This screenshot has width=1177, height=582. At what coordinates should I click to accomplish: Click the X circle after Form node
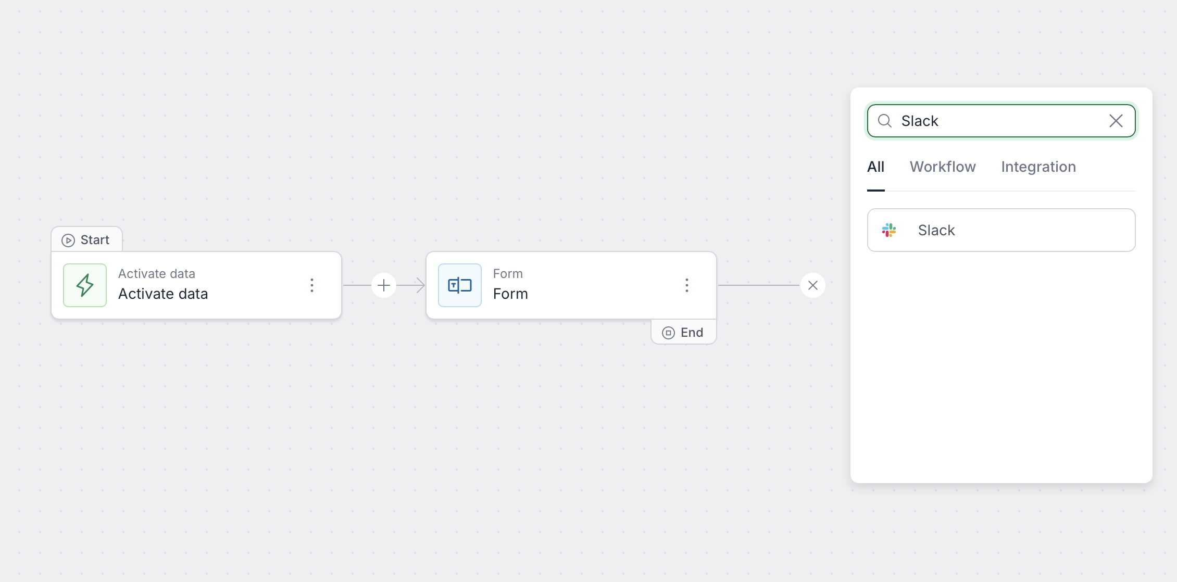813,285
